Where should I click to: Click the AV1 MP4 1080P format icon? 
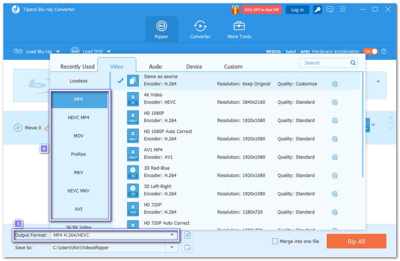pyautogui.click(x=133, y=154)
